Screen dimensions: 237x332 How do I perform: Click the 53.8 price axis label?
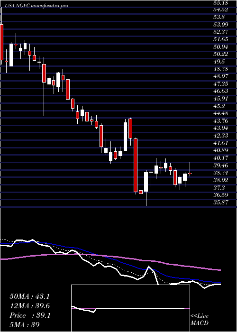[x=219, y=17]
